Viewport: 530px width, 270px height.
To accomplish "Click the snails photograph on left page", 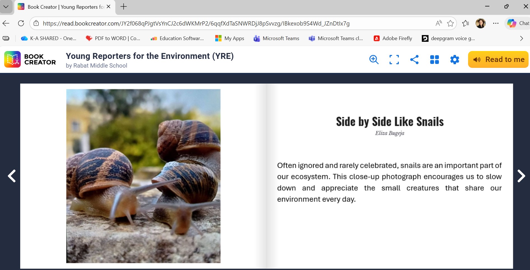I will (x=143, y=176).
